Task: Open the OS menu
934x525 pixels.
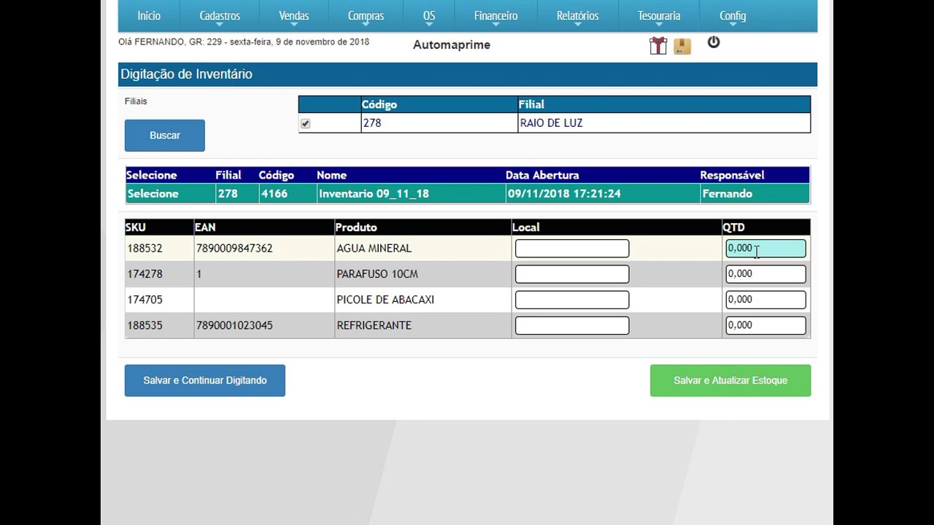Action: pos(429,16)
